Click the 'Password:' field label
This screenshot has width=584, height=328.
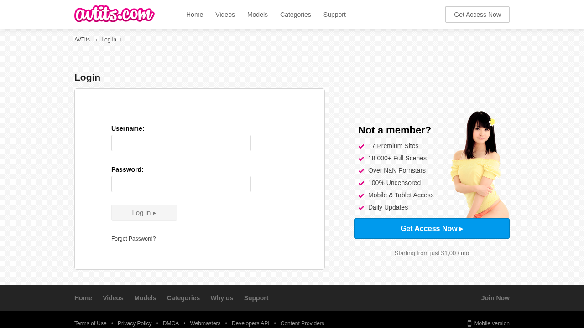[x=127, y=169]
